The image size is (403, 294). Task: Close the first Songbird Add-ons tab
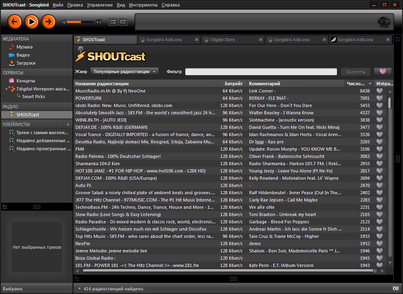[197, 40]
